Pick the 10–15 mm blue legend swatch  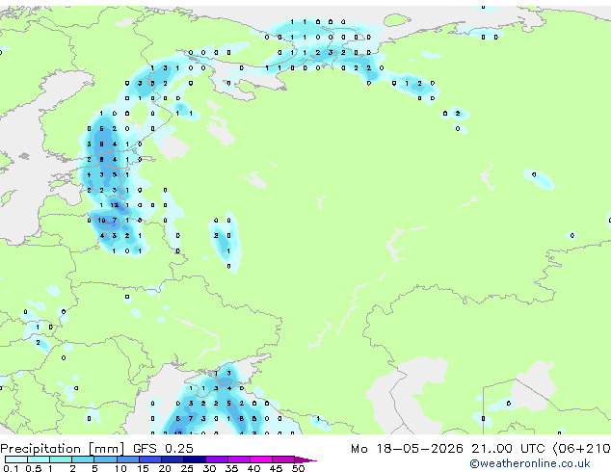click(127, 459)
